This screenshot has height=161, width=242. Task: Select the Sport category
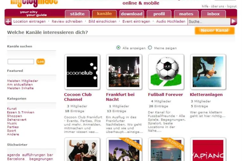11,131
